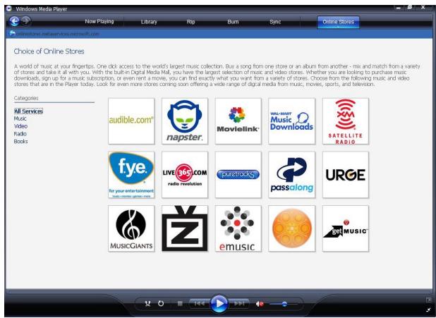The width and height of the screenshot is (436, 318).
Task: Switch to the Burn tab
Action: tap(233, 22)
